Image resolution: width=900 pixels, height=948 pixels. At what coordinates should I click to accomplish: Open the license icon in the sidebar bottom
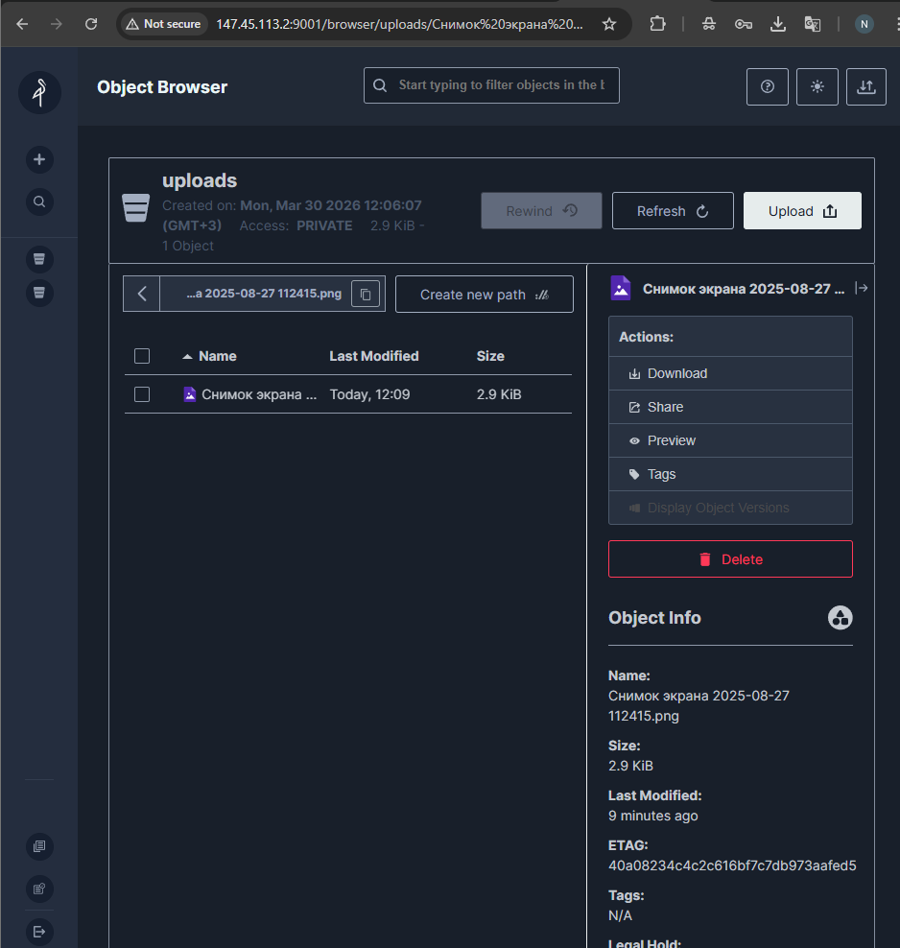click(x=39, y=889)
